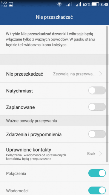Tap the 63% battery percentage indicator
The width and height of the screenshot is (109, 195).
87,4
